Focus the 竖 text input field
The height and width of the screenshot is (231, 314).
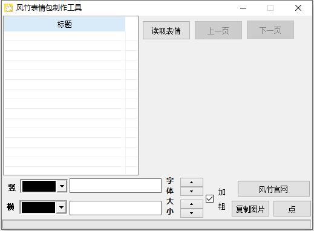coord(116,186)
